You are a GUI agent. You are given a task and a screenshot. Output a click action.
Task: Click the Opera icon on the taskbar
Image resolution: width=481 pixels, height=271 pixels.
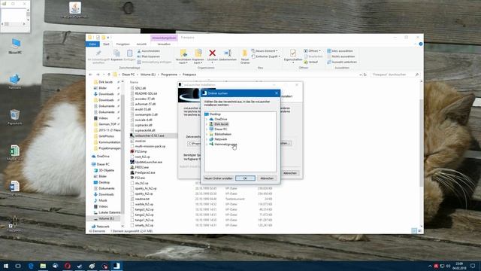[67, 266]
